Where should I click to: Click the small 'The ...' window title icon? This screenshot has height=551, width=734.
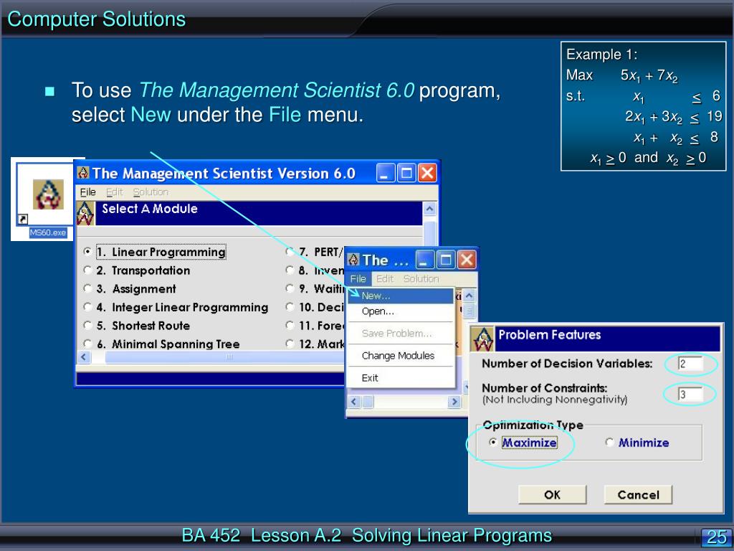click(x=353, y=260)
